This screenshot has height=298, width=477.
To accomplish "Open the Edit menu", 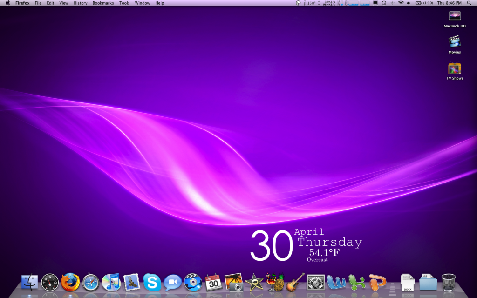I will coord(50,3).
